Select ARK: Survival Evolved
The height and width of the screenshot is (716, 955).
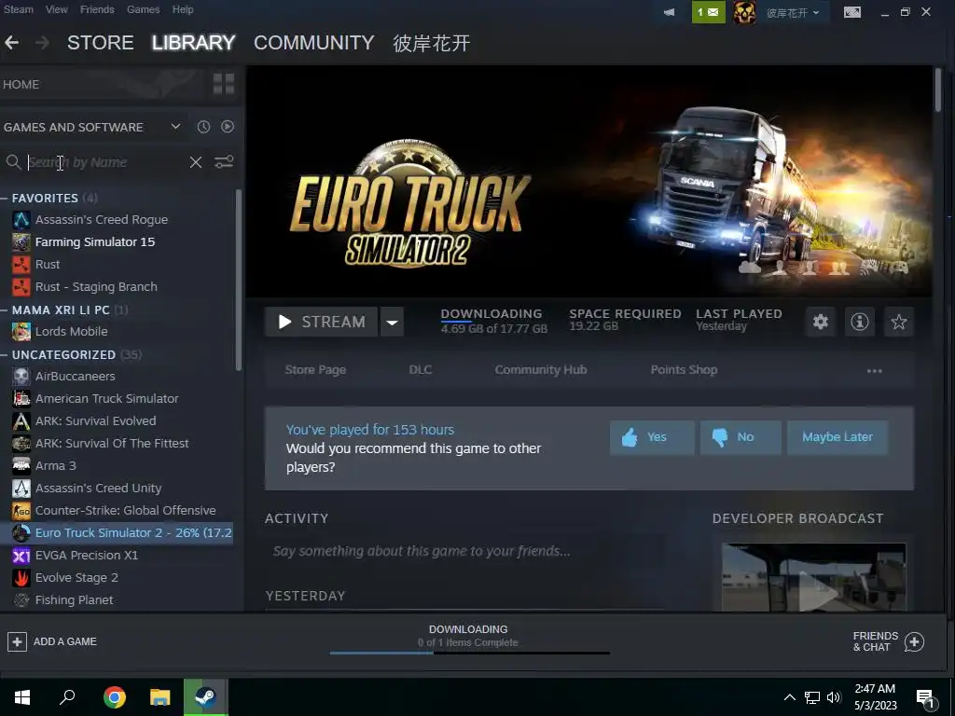[x=96, y=420]
